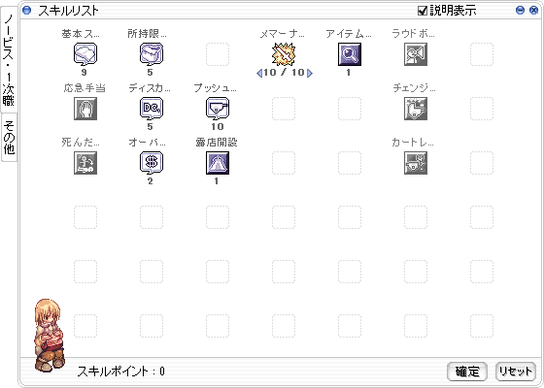The height and width of the screenshot is (388, 544).
Task: Toggle the 説明表示 checkbox
Action: click(x=423, y=11)
